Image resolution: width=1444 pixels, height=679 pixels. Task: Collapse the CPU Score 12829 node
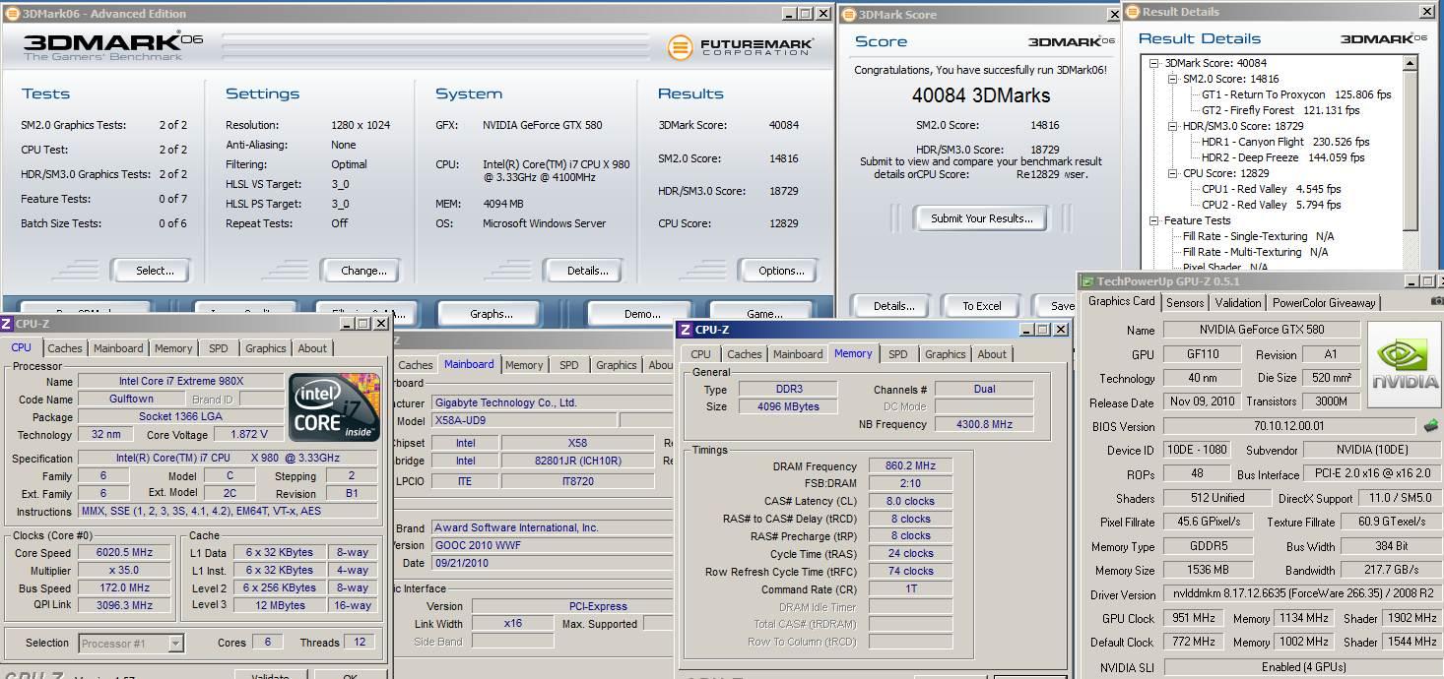(x=1173, y=173)
